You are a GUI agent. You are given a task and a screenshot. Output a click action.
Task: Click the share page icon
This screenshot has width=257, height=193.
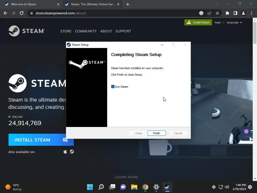click(x=209, y=13)
